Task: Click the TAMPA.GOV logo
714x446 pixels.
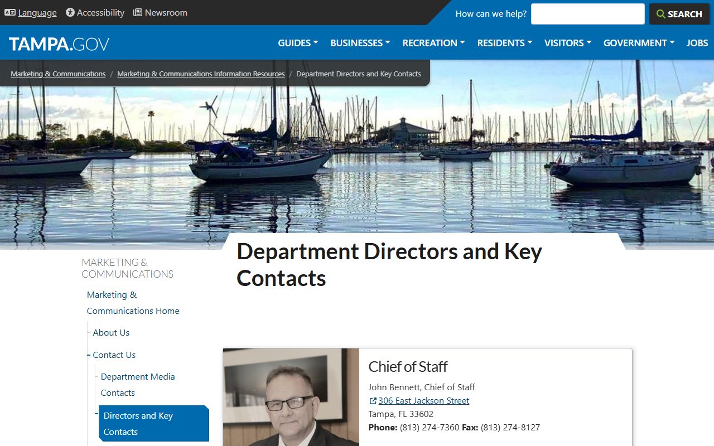Action: 59,44
